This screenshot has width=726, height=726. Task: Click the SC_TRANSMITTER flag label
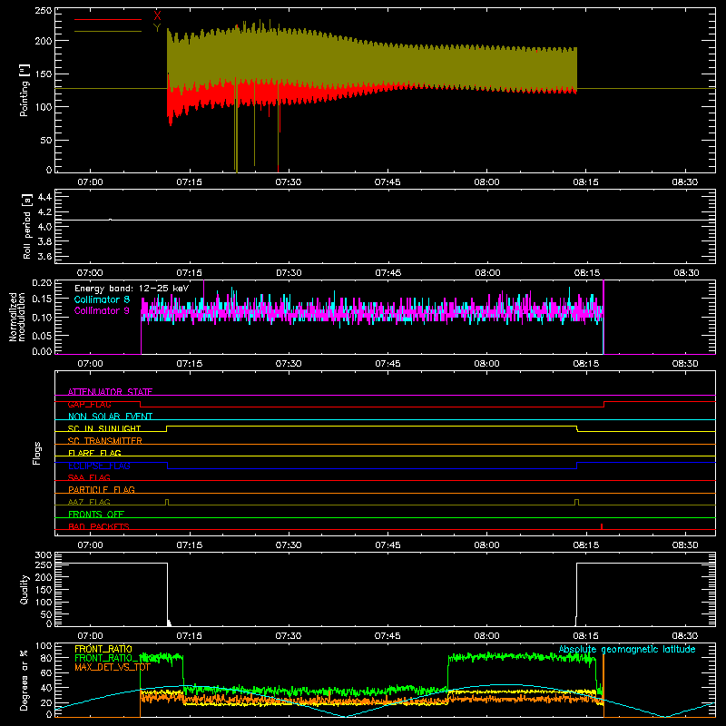click(105, 441)
